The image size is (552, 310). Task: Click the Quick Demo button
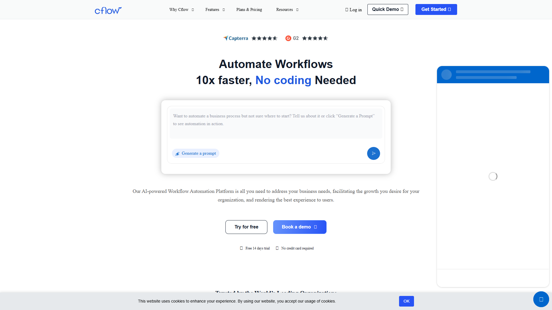pyautogui.click(x=388, y=9)
